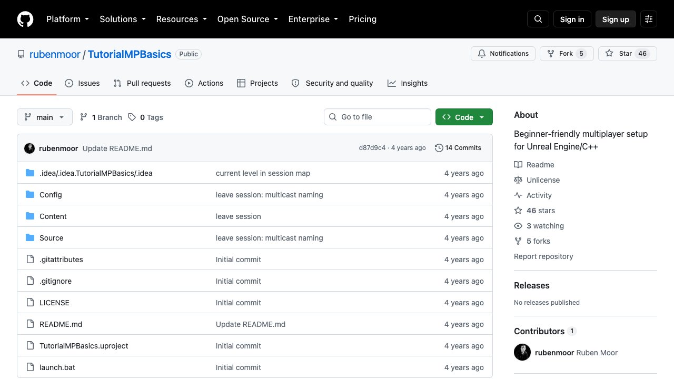Screen dimensions: 674x379
Task: Click the bell icon in Notifications
Action: click(x=481, y=54)
